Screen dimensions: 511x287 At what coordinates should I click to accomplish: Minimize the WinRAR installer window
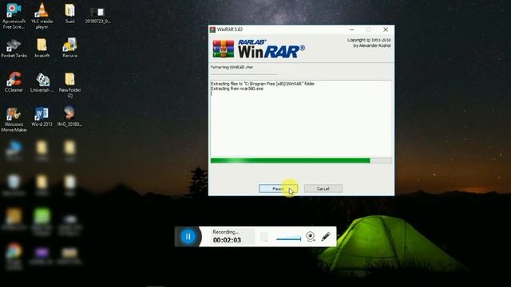tap(351, 29)
